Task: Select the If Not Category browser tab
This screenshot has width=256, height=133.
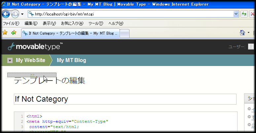Action: click(70, 33)
